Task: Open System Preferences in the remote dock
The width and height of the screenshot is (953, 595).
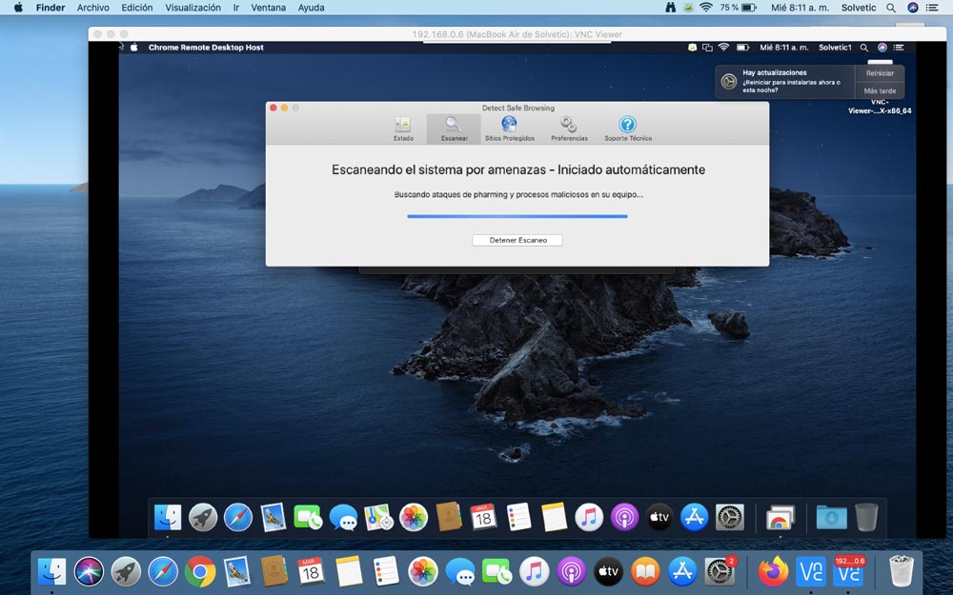Action: pyautogui.click(x=729, y=518)
